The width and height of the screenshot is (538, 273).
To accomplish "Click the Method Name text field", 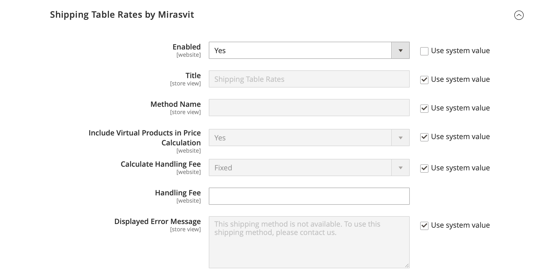I will click(x=309, y=108).
